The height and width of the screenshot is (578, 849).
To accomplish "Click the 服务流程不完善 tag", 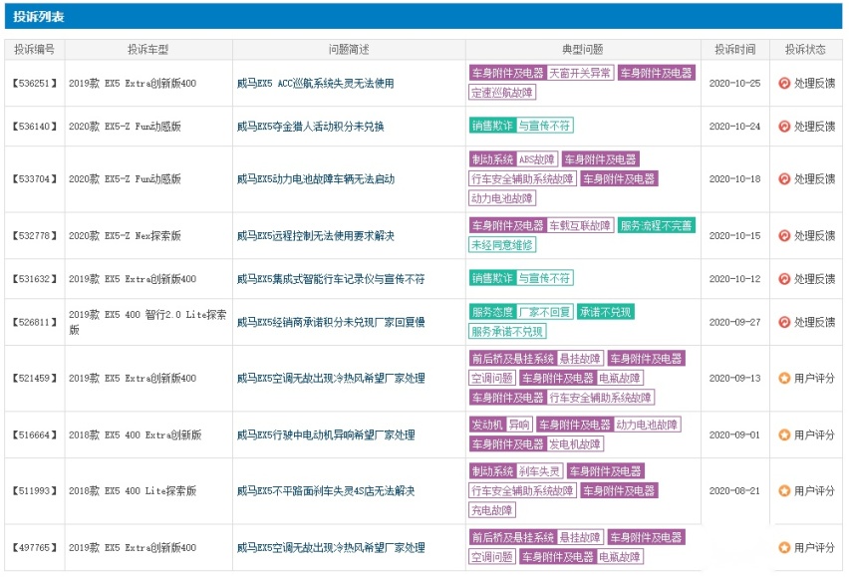I will (x=657, y=225).
